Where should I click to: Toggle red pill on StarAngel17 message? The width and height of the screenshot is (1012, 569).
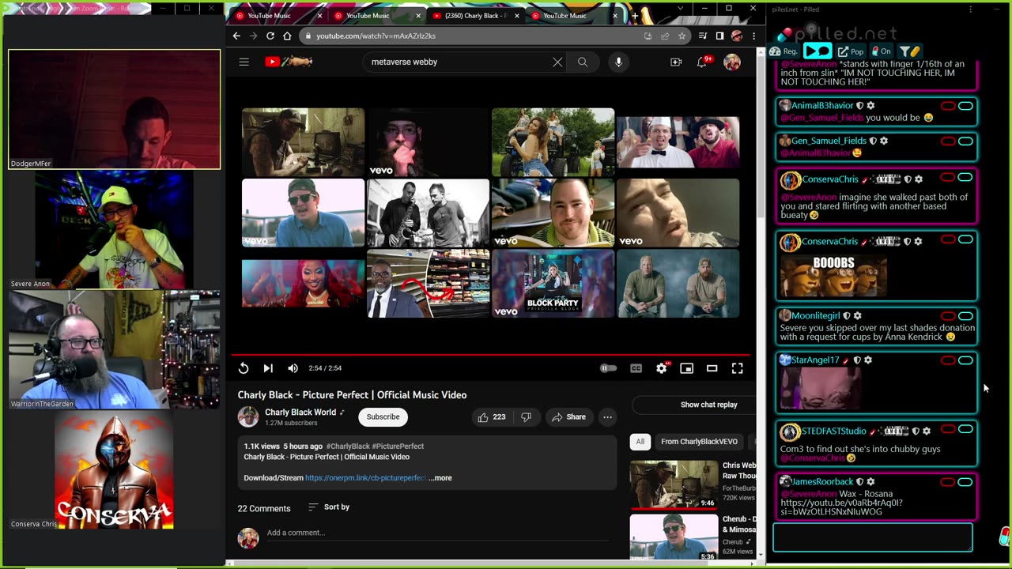coord(947,360)
